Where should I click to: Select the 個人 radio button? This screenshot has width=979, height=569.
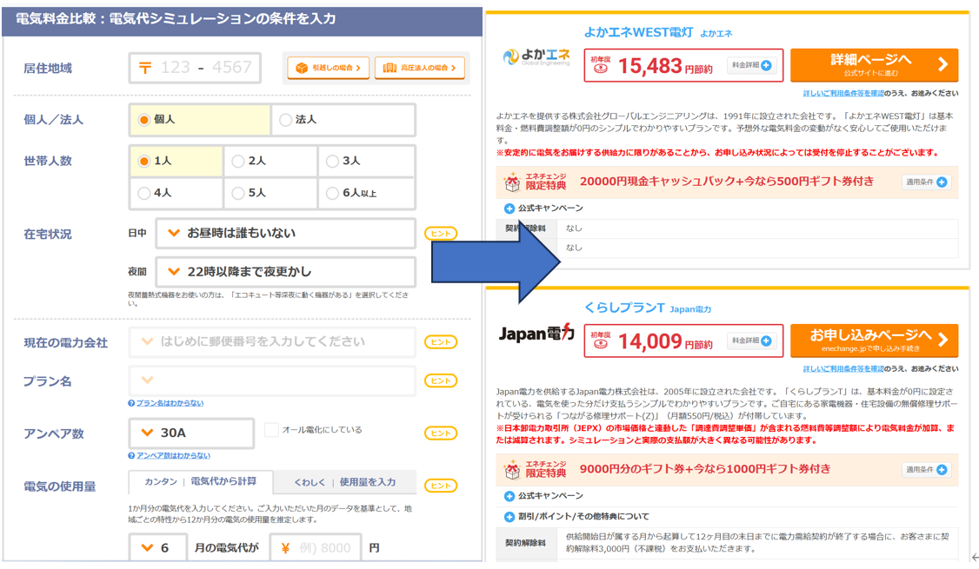144,119
